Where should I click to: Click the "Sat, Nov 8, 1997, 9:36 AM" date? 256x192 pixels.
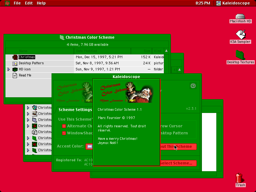click(x=97, y=63)
